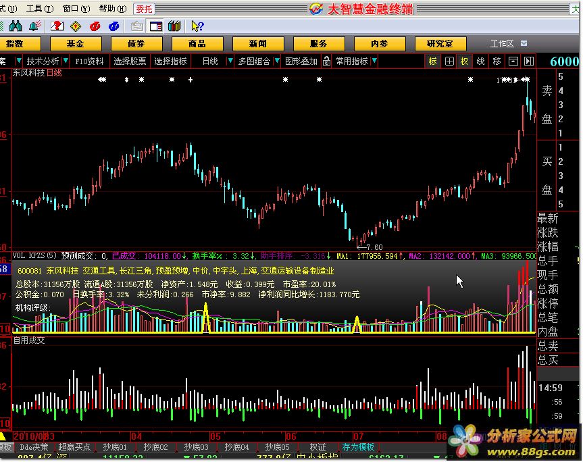The height and width of the screenshot is (462, 583).
Task: Click the 新闻 news button
Action: (257, 44)
